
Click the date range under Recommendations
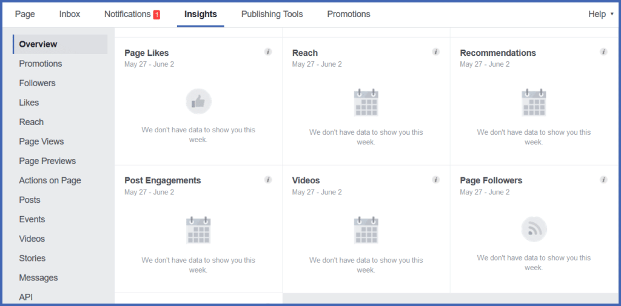click(x=485, y=64)
